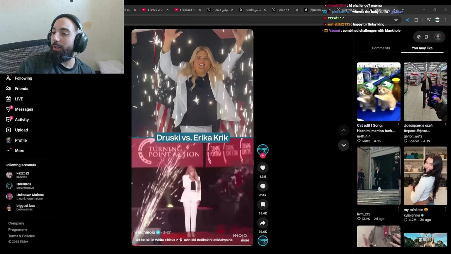451x254 pixels.
Task: Open the Upload page from sidebar
Action: click(17, 130)
